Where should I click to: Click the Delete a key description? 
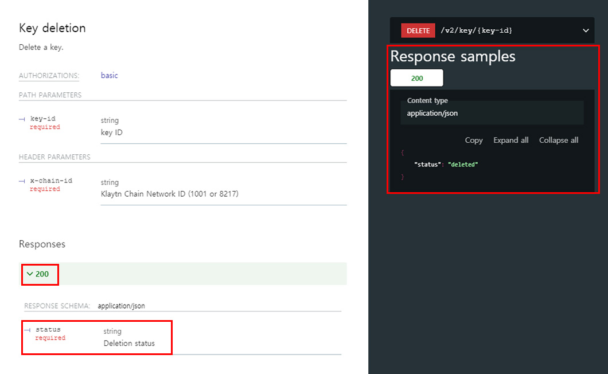click(41, 48)
